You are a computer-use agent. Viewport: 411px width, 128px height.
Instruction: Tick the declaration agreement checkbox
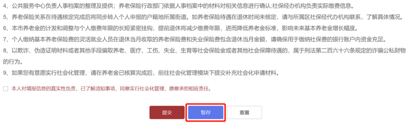(5, 89)
